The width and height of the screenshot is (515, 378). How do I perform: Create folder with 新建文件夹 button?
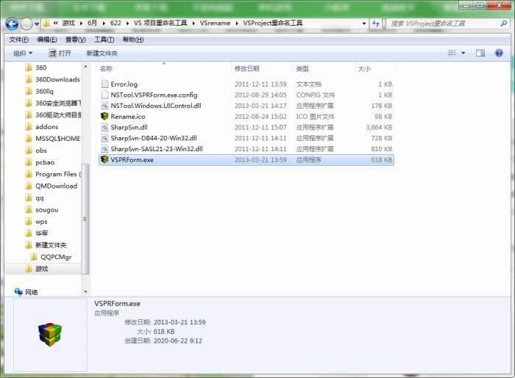point(102,53)
